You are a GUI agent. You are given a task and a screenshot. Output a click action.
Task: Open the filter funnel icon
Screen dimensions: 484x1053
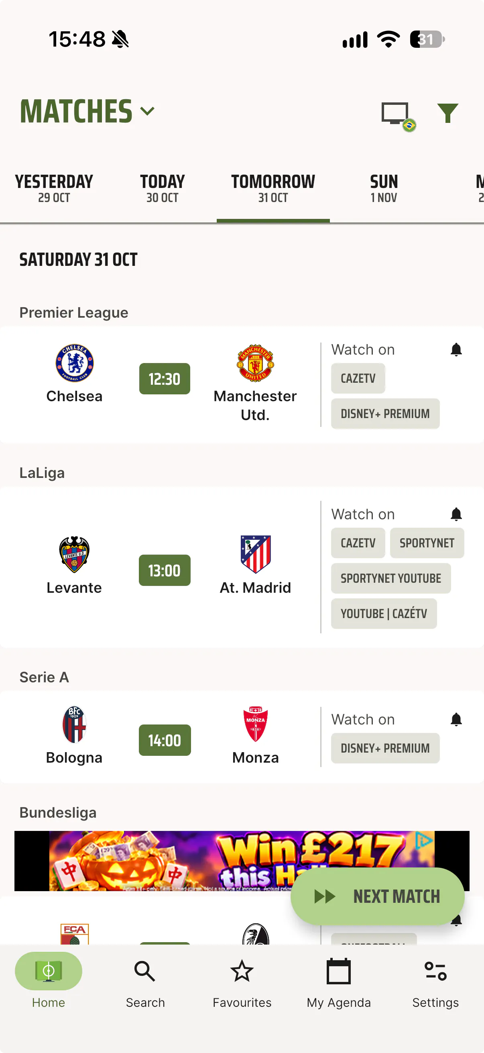coord(447,113)
